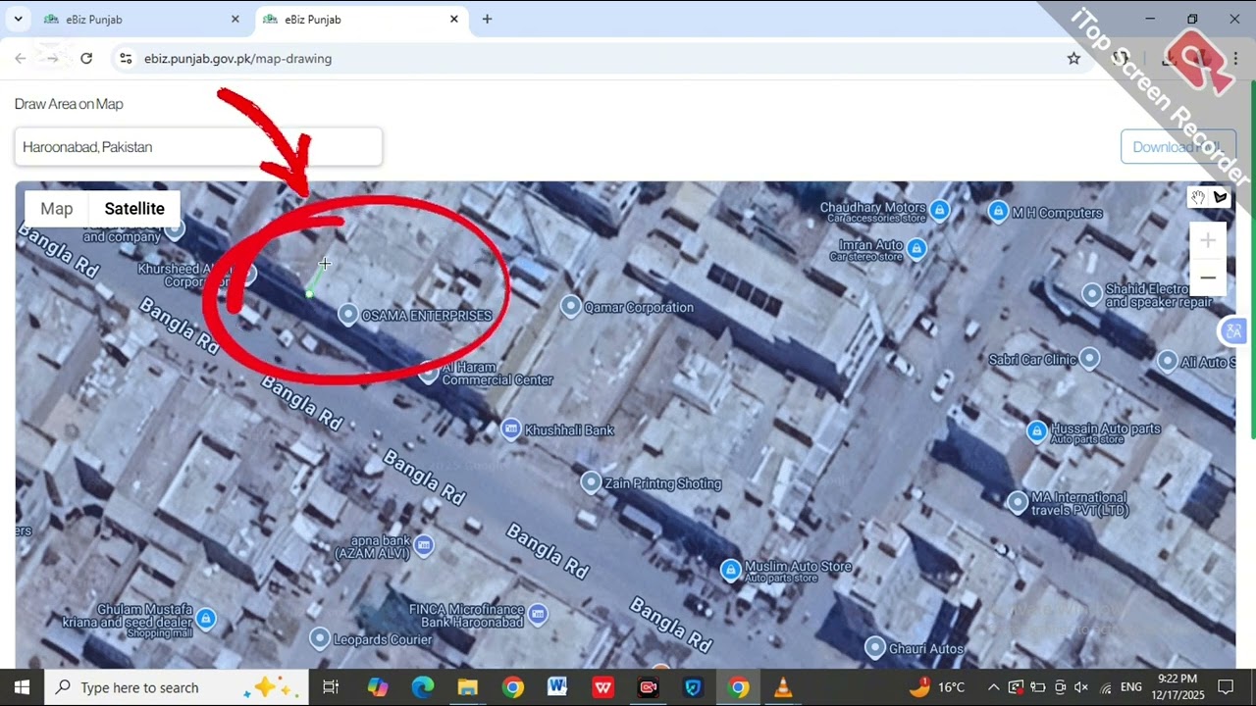Launch Microsoft Edge from the taskbar
The width and height of the screenshot is (1256, 706).
[423, 687]
